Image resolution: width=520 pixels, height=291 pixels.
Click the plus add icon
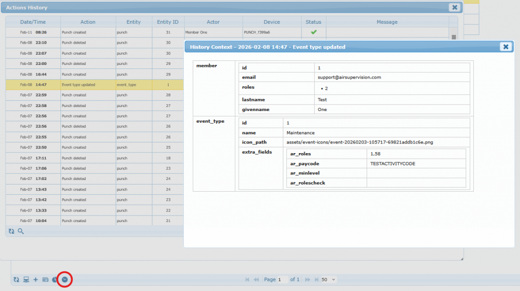(36, 279)
